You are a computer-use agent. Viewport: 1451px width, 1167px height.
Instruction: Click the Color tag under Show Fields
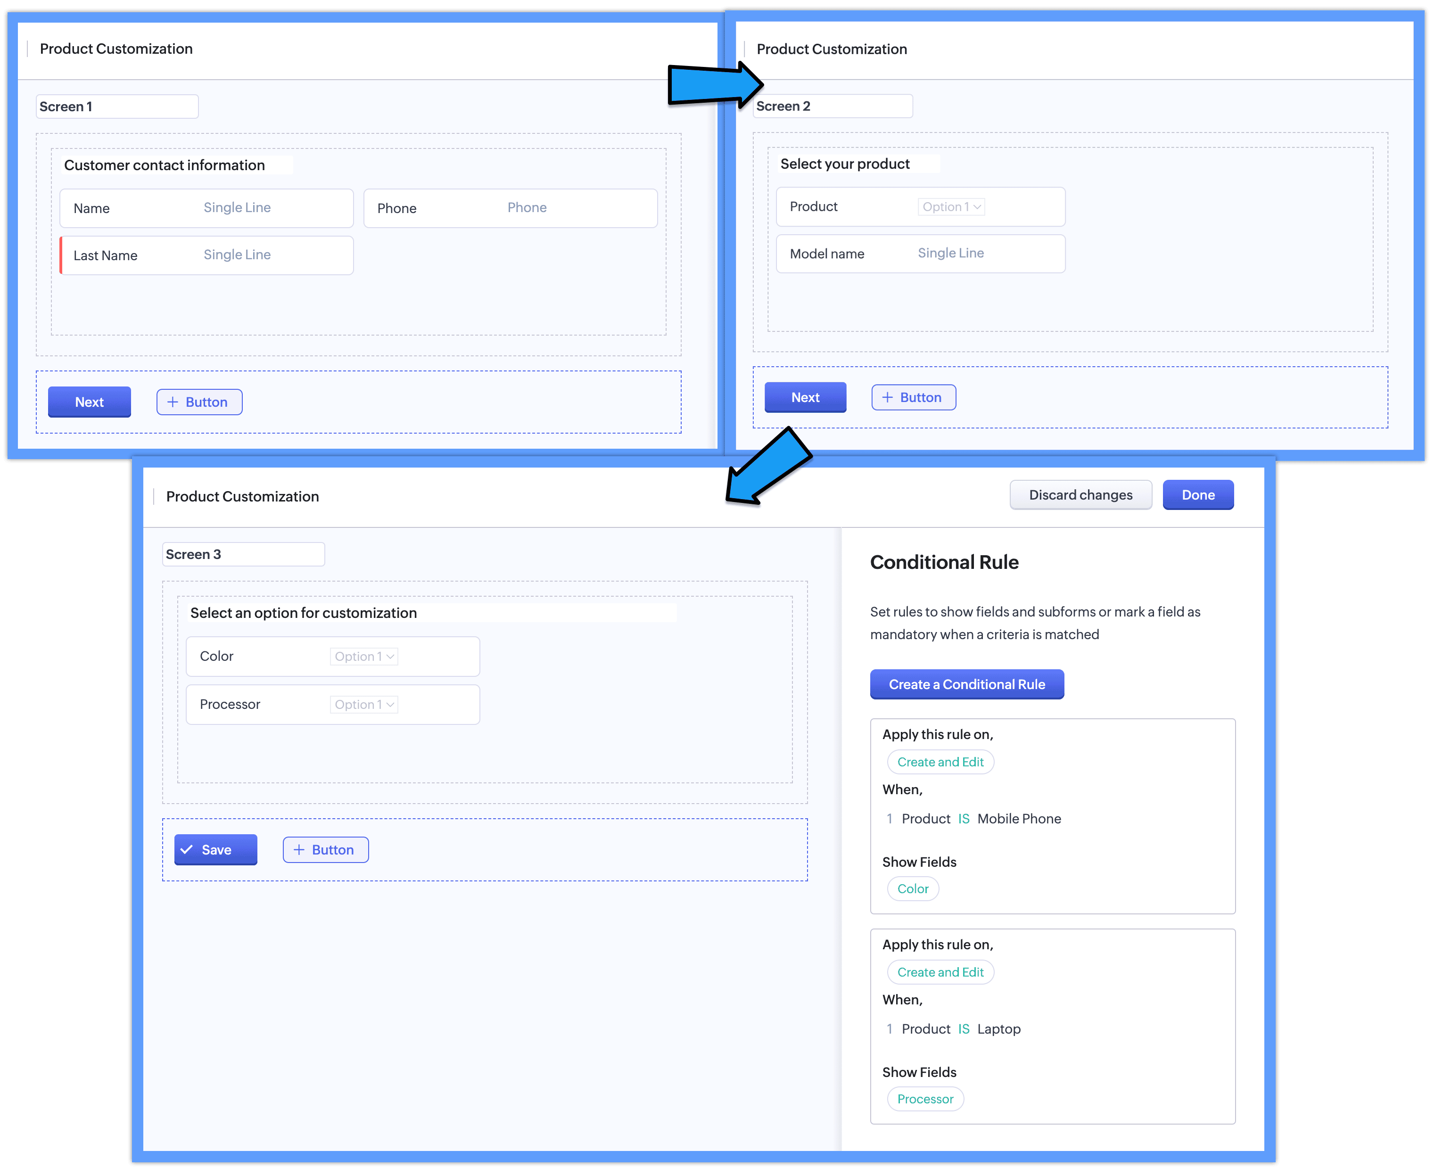[x=913, y=888]
